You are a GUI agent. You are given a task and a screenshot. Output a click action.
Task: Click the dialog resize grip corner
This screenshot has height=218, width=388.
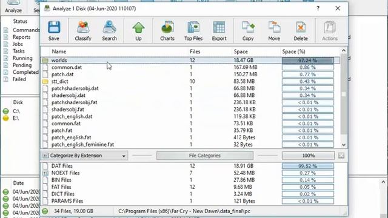(345, 213)
